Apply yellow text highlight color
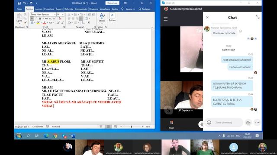This screenshot has width=277, height=155. [x=38, y=23]
